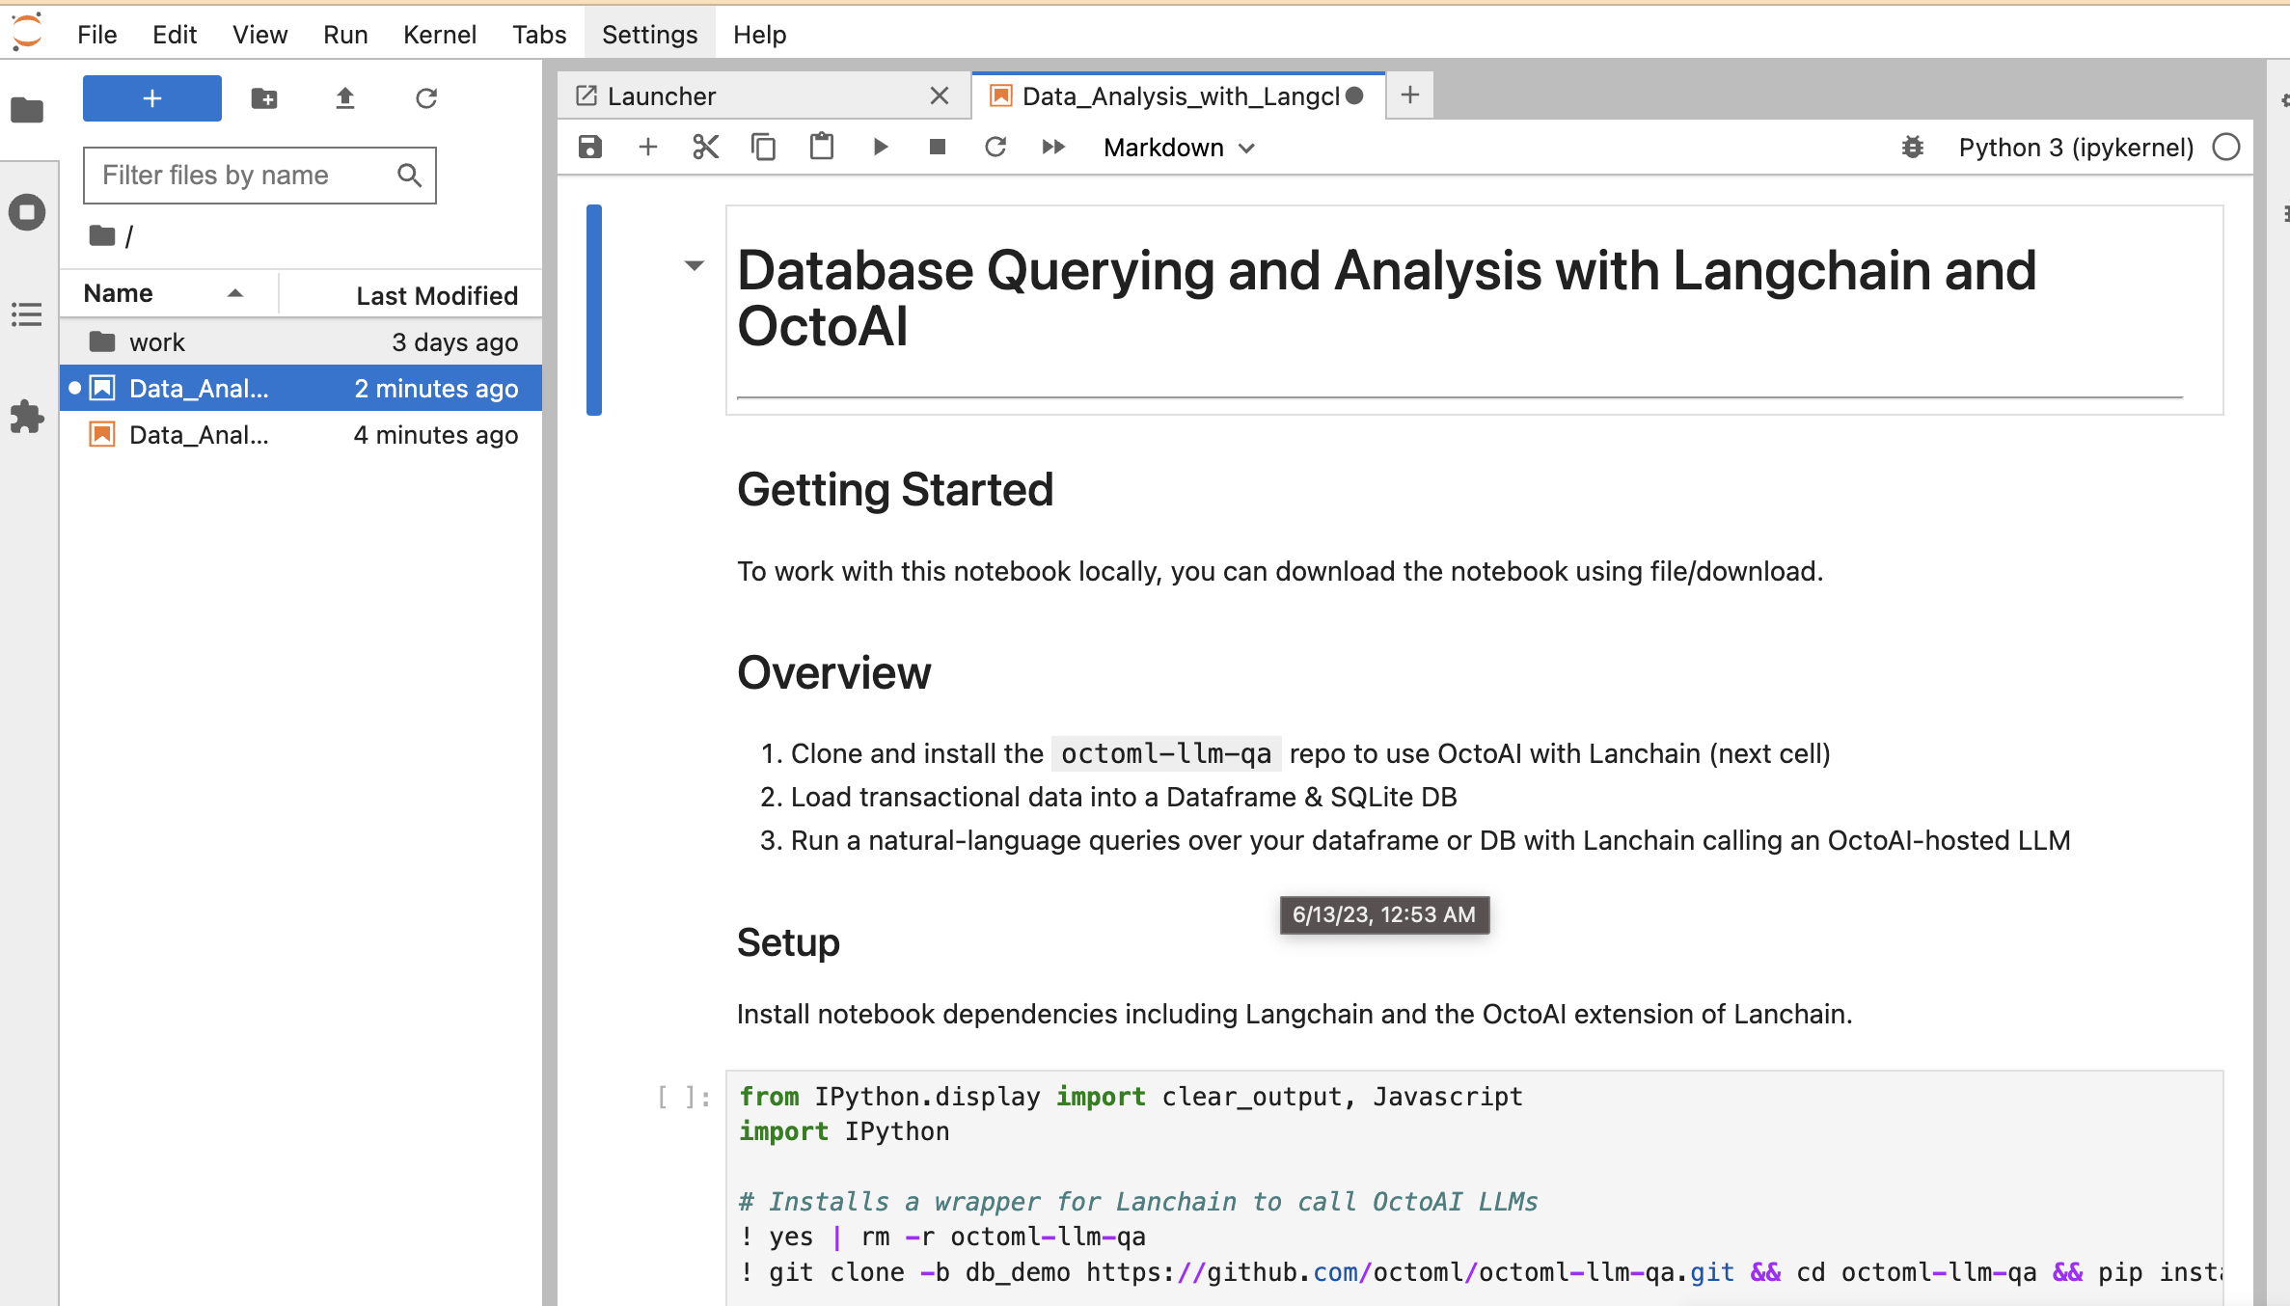Screen dimensions: 2290x1306
Task: Save the notebook with the disk icon
Action: [x=590, y=147]
